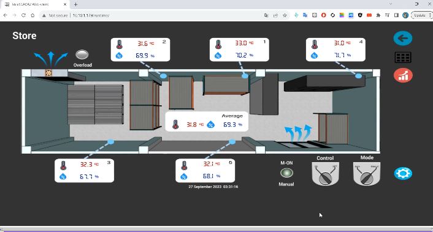Click temperature value 33.0 °C
This screenshot has height=232, width=433.
tap(244, 43)
